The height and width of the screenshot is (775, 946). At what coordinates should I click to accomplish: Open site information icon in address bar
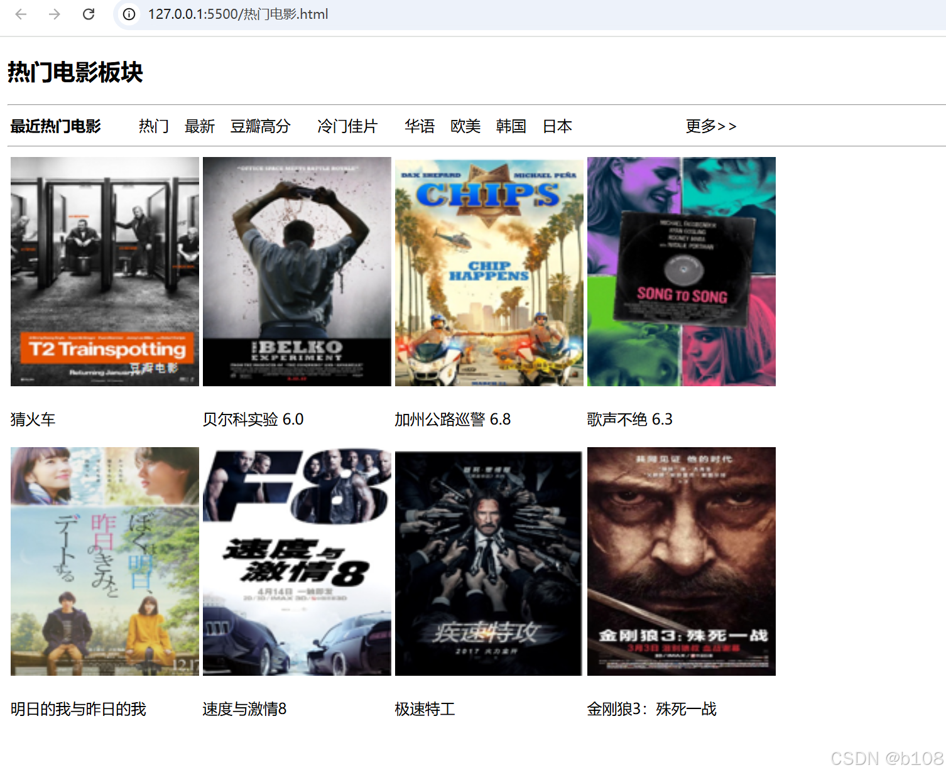click(129, 14)
